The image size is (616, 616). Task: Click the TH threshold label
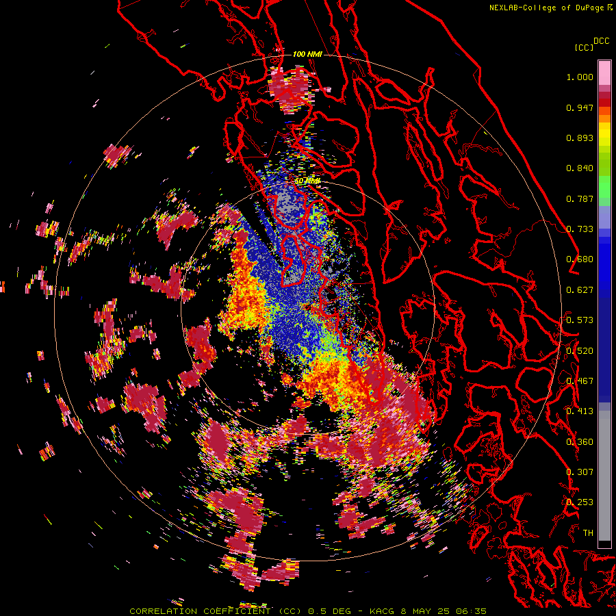[588, 533]
